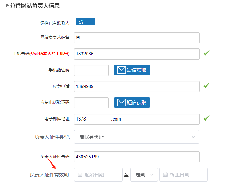Open the 定期 validity type dropdown
The height and width of the screenshot is (194, 242).
(144, 175)
